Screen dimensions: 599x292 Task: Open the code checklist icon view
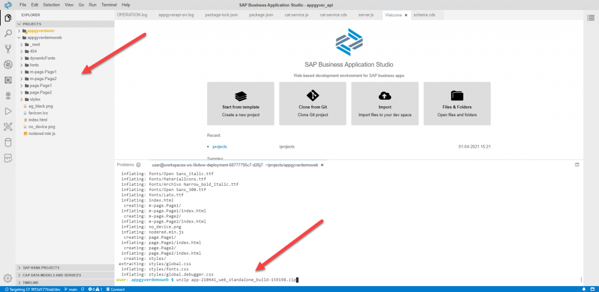click(8, 158)
